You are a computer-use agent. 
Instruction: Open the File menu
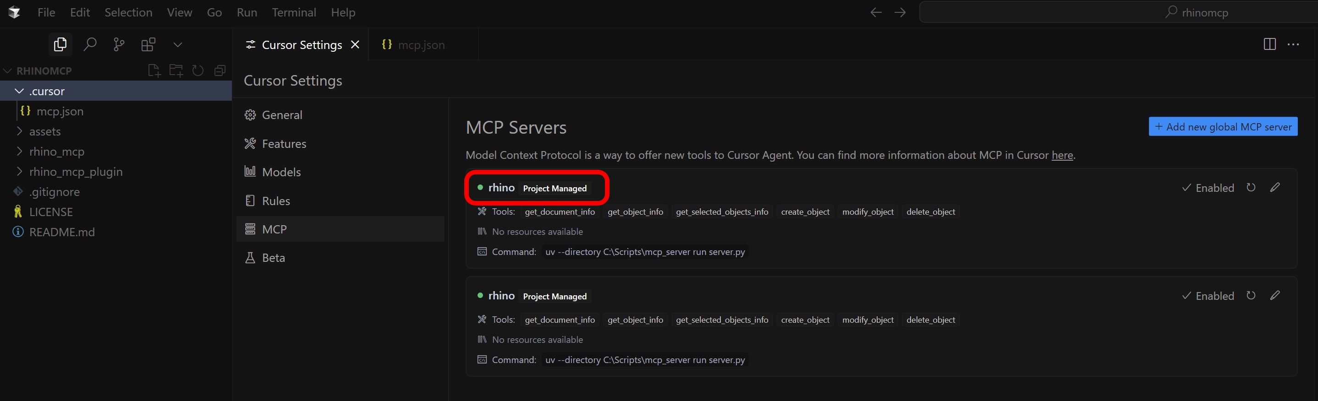[x=46, y=12]
